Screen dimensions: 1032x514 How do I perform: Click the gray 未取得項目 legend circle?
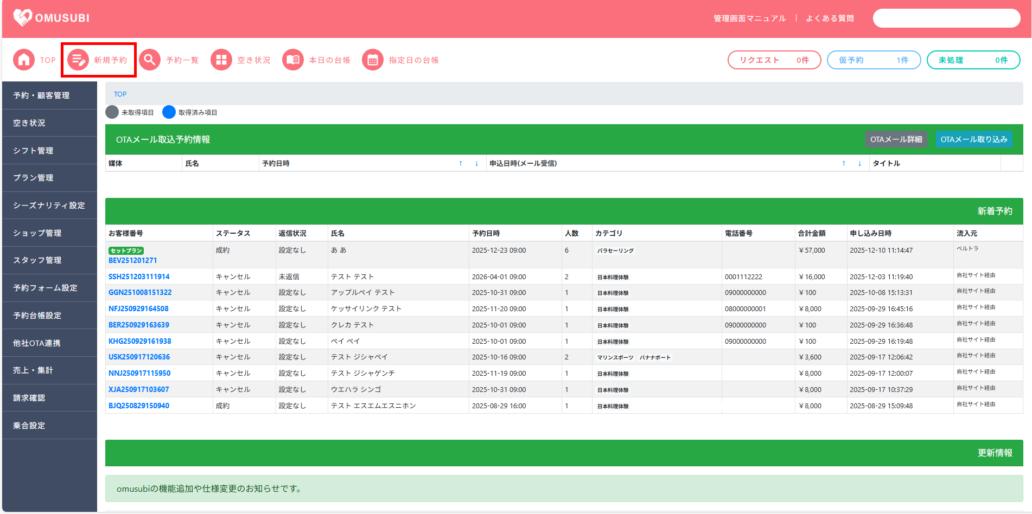112,112
